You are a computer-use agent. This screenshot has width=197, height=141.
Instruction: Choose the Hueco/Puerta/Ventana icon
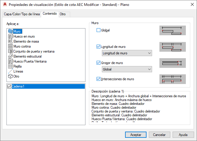(11, 61)
